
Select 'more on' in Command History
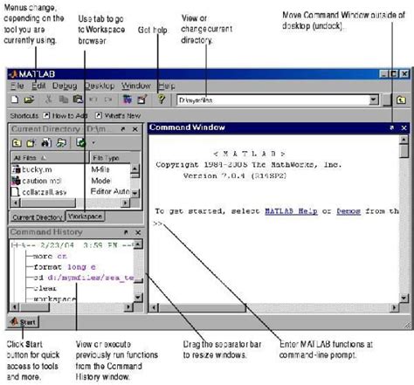(50, 256)
